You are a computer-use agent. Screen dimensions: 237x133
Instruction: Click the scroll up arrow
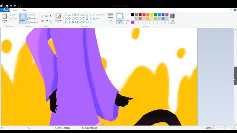click(236, 30)
